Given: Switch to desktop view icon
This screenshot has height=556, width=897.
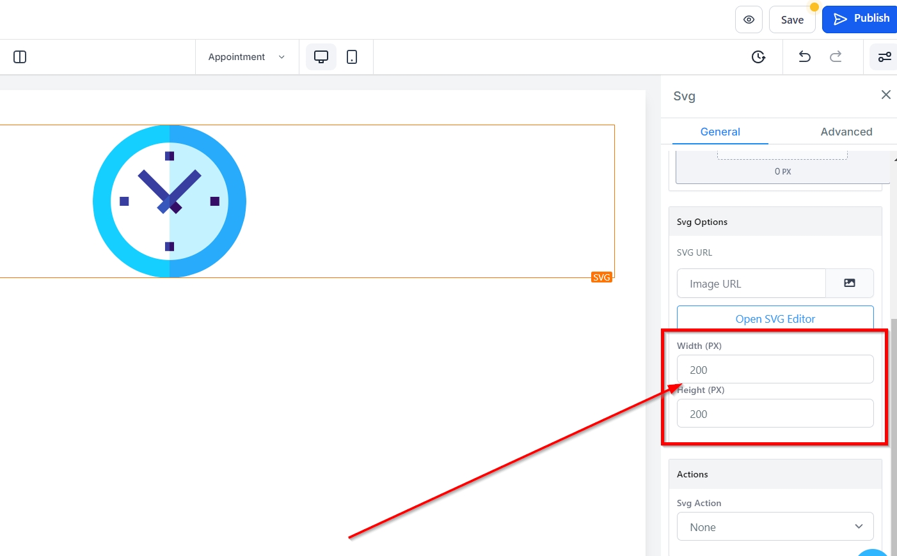Looking at the screenshot, I should click(x=321, y=57).
